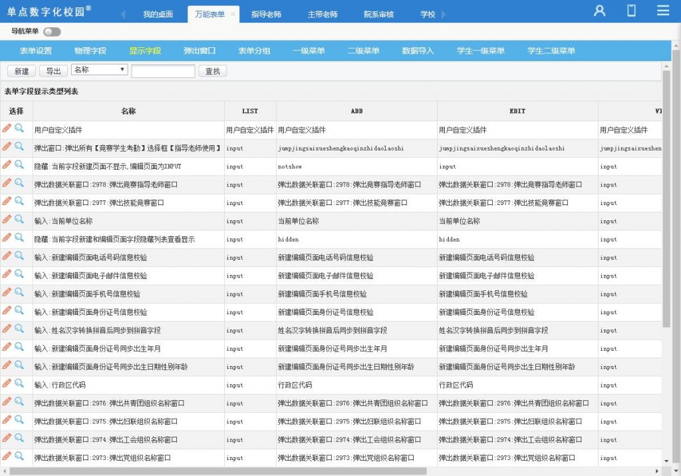Edit pencil for 隐藏:当前字段新建页面不显示 row

coord(7,164)
